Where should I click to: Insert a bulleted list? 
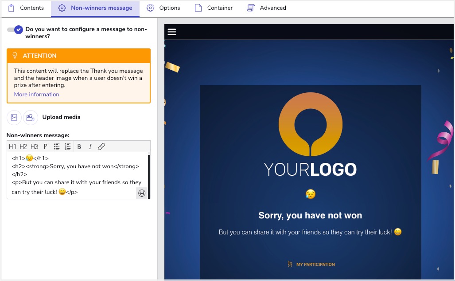(x=57, y=146)
